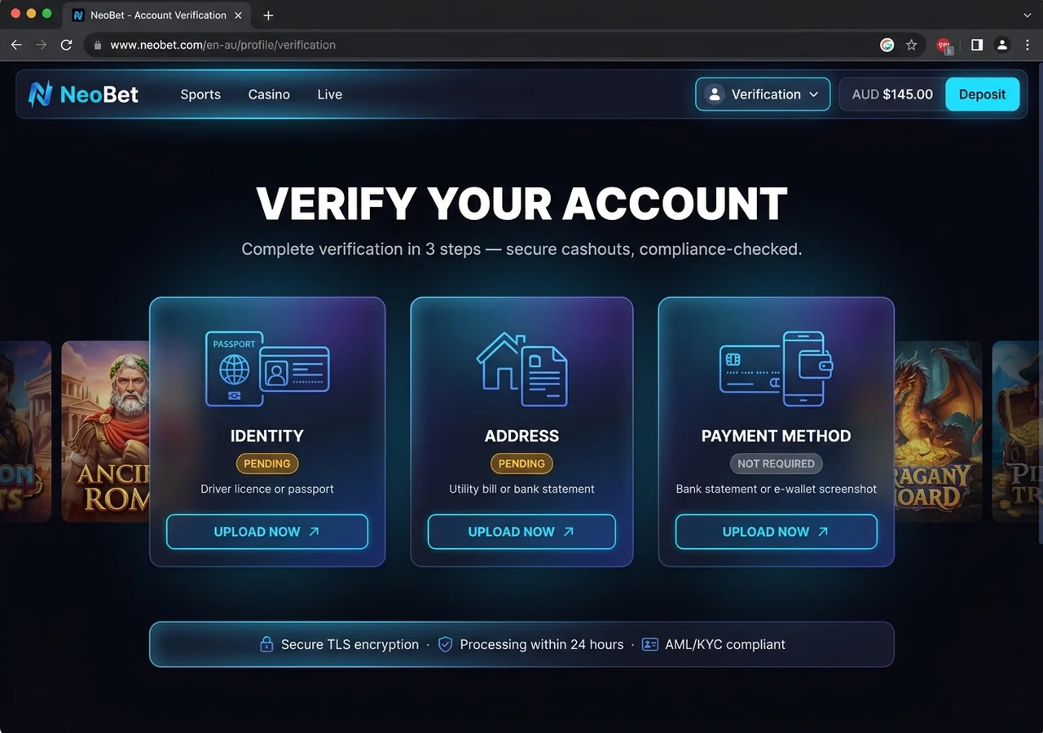This screenshot has width=1043, height=733.
Task: Upload address proof with Upload Now
Action: [x=521, y=532]
